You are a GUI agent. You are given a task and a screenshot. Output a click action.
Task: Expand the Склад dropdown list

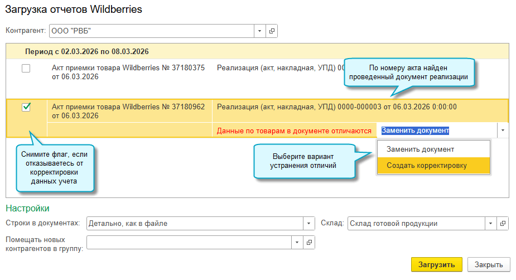coord(491,224)
